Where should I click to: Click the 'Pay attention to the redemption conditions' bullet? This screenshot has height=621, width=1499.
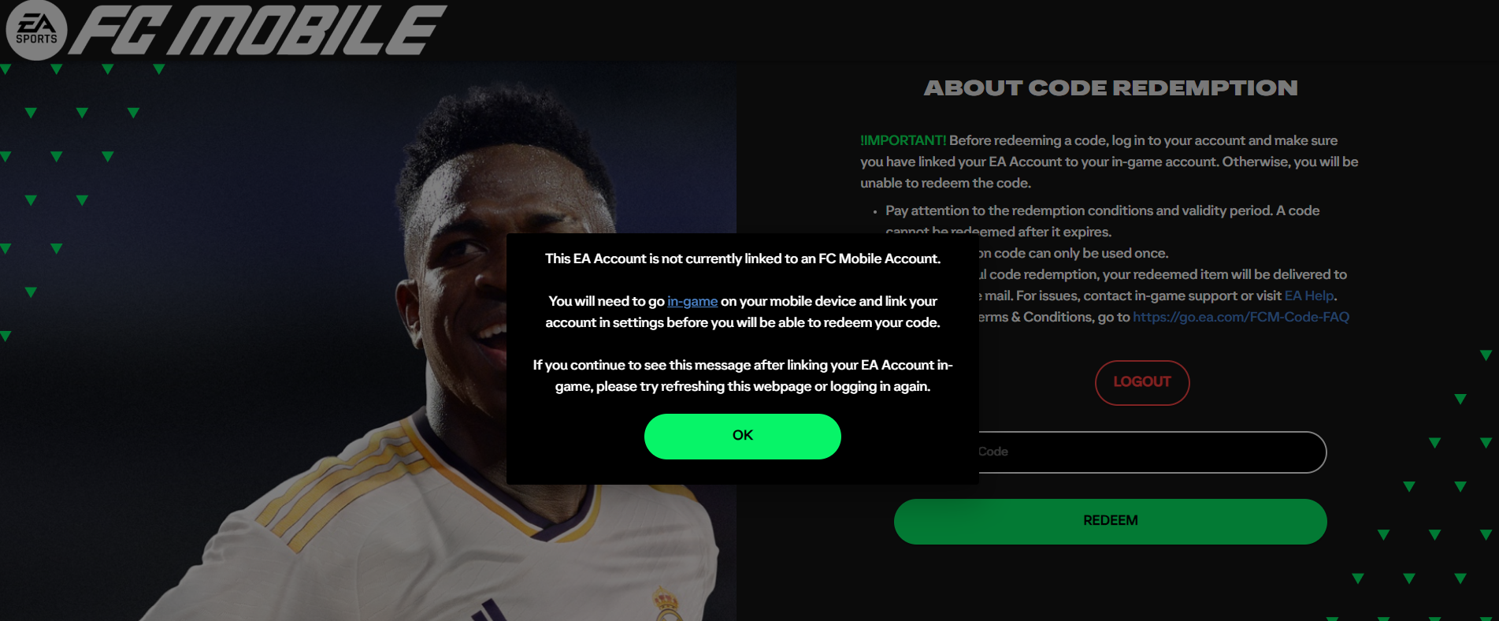tap(1102, 210)
